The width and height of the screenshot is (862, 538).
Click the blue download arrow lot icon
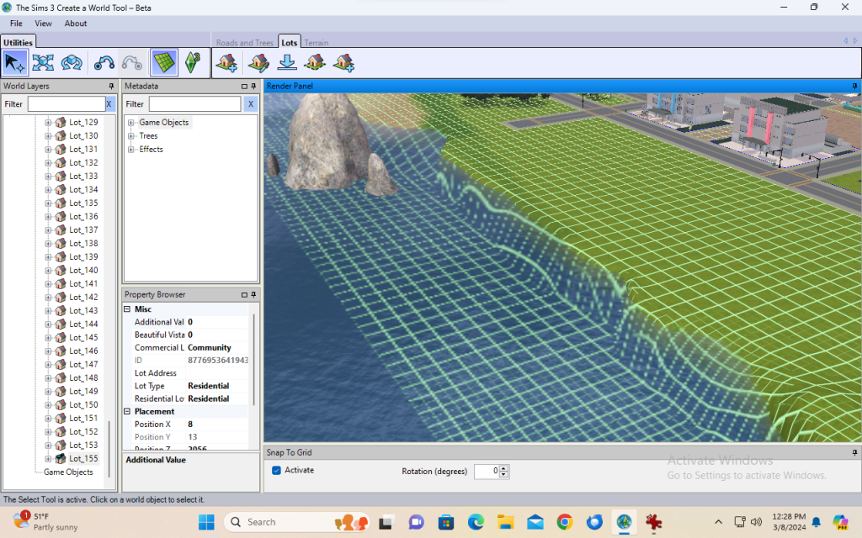click(287, 62)
